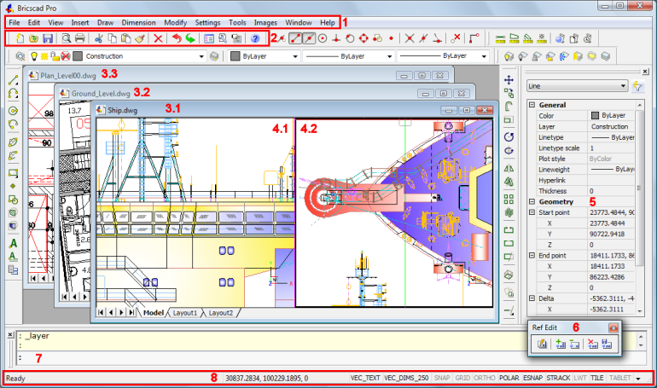The height and width of the screenshot is (388, 657).
Task: Click the red Undo arrow
Action: [x=177, y=38]
